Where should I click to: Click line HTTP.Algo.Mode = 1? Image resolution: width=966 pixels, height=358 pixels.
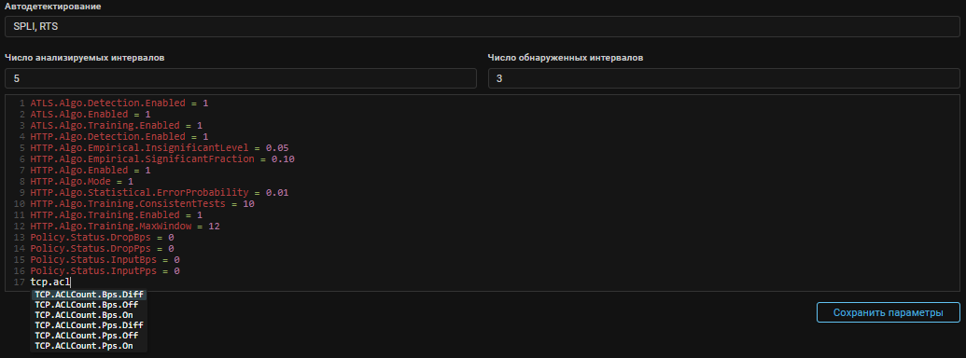(x=82, y=182)
